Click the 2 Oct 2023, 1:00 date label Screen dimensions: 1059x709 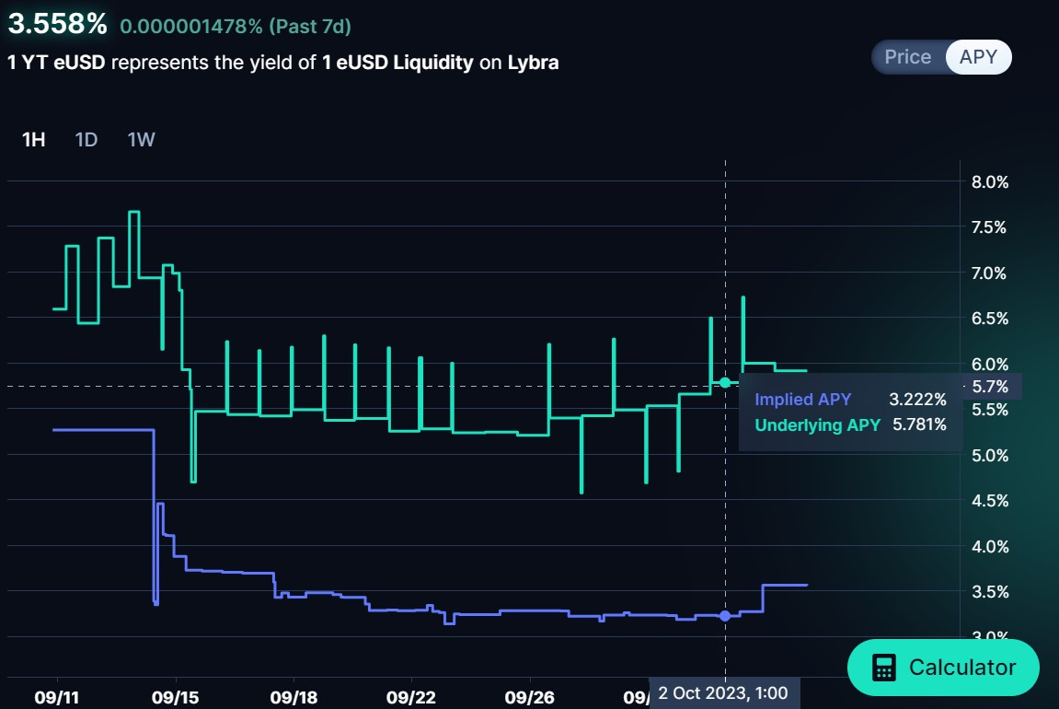[x=723, y=692]
